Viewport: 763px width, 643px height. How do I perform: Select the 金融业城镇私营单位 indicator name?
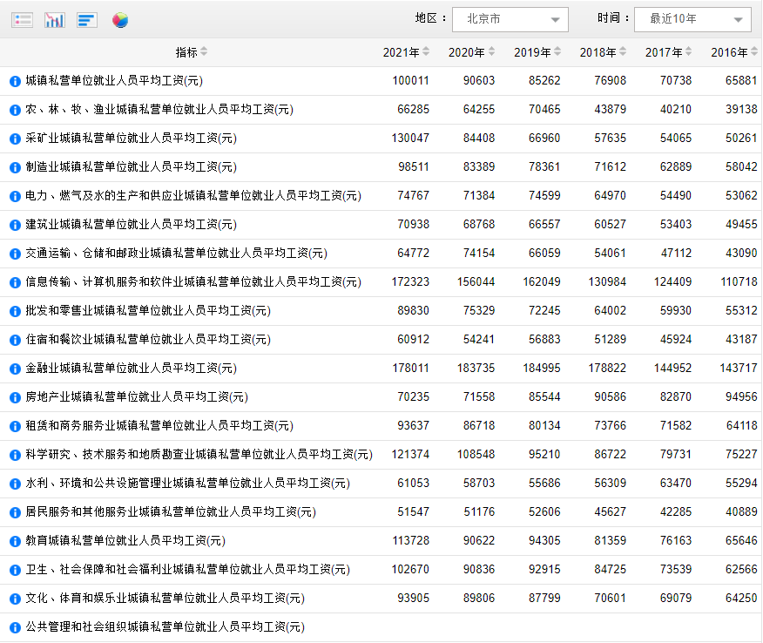(x=131, y=368)
